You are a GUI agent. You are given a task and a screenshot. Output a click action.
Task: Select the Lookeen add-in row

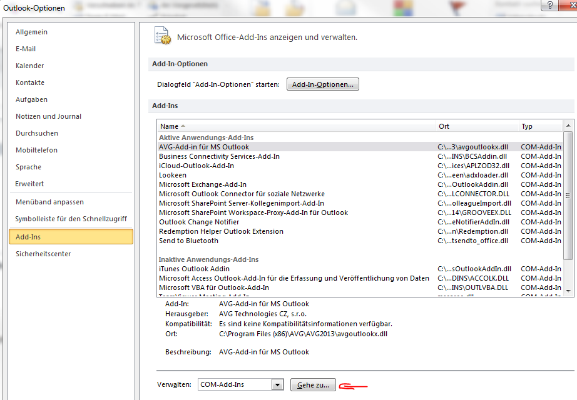(360, 175)
